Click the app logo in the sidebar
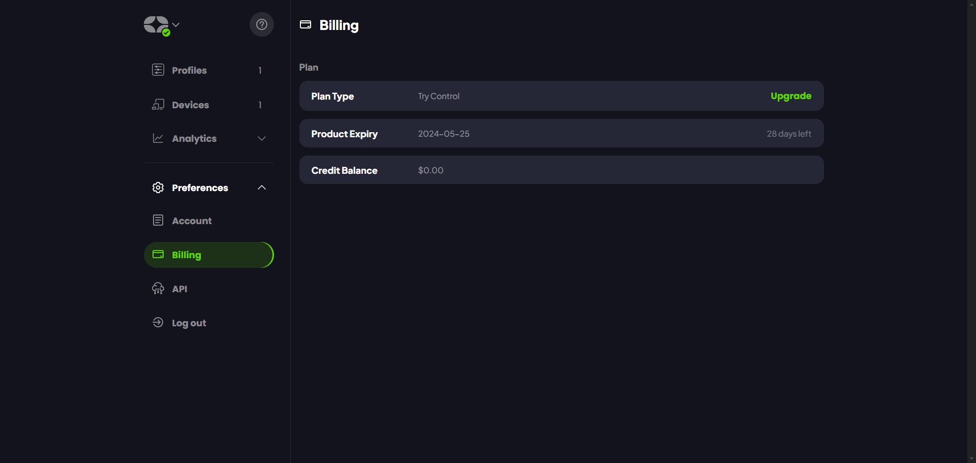The image size is (976, 463). click(156, 25)
